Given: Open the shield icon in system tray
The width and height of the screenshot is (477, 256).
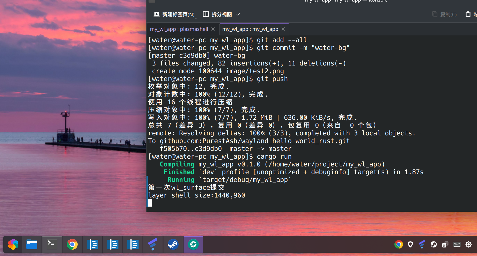Looking at the screenshot, I should coord(410,244).
